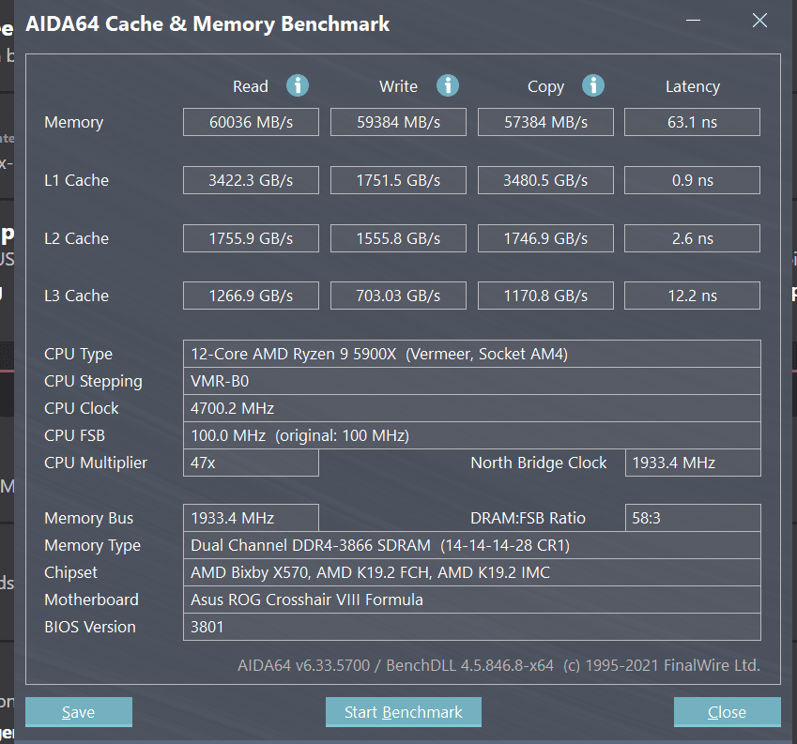Viewport: 797px width, 744px height.
Task: Click Motherboard field Asus ROG Crosshair VIII
Action: [x=472, y=600]
